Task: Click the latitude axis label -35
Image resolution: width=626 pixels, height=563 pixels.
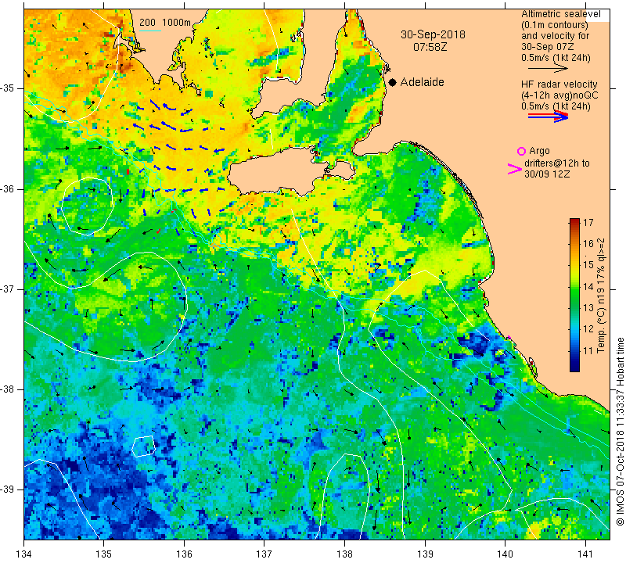Action: click(x=7, y=88)
